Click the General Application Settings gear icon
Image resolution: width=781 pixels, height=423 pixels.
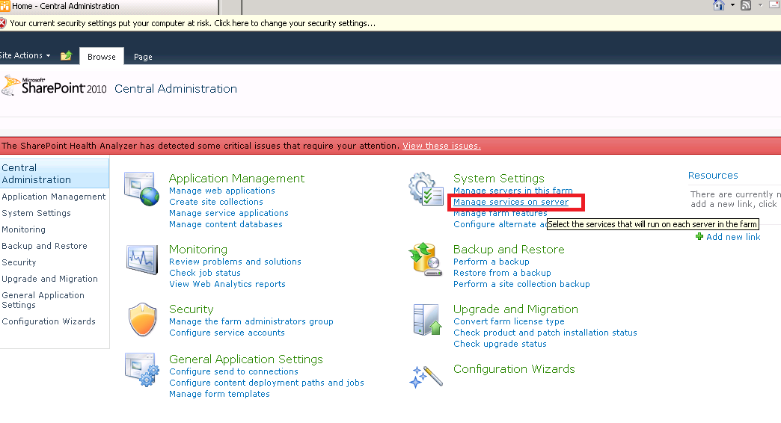142,370
